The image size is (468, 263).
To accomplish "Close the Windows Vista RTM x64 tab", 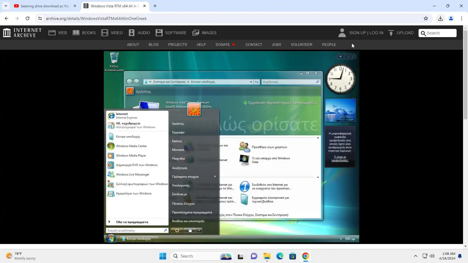I will 144,6.
